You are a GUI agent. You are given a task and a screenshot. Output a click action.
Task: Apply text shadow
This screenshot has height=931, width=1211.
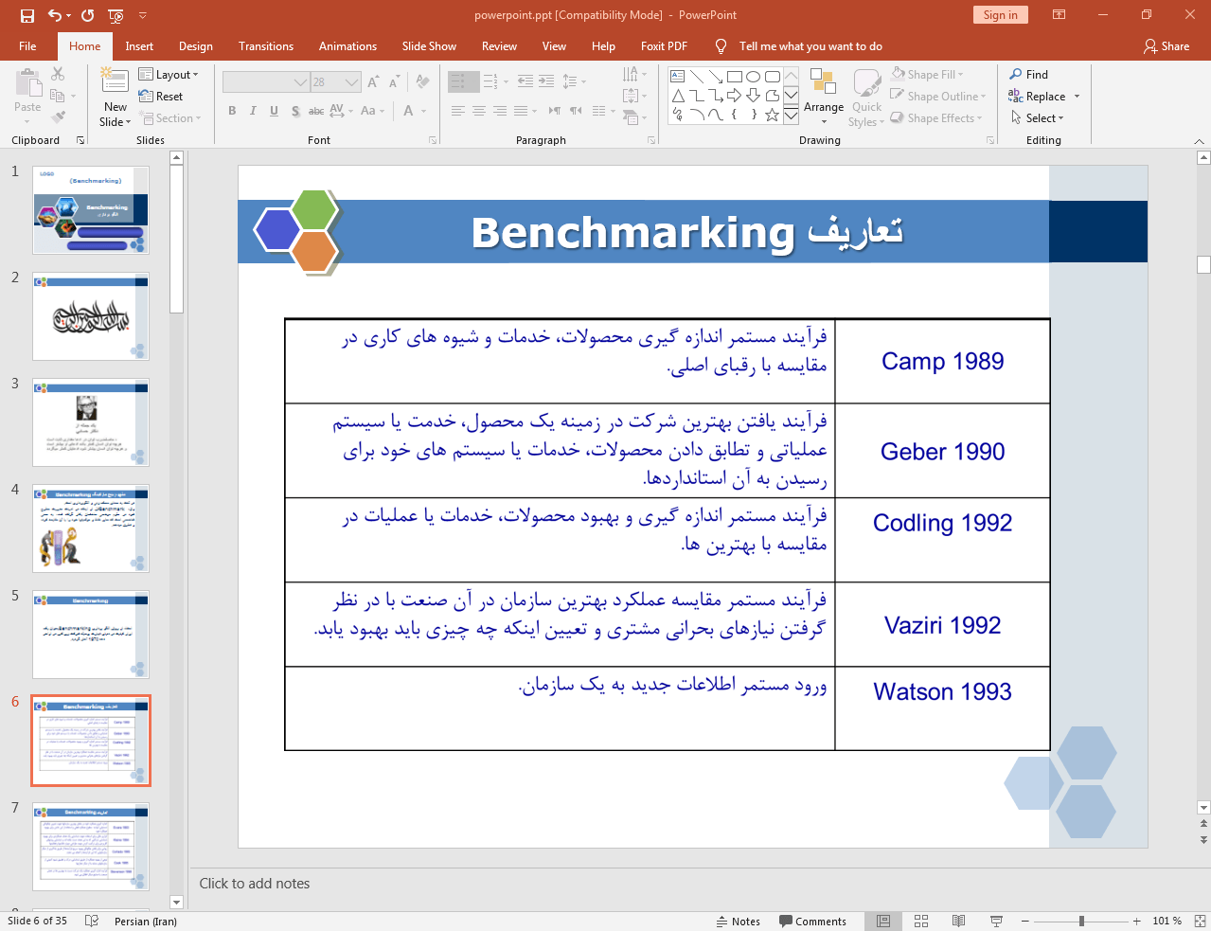pyautogui.click(x=295, y=111)
